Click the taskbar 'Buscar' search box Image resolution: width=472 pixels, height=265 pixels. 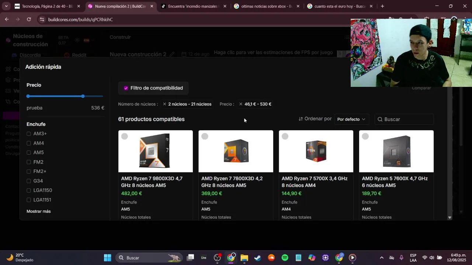(149, 258)
